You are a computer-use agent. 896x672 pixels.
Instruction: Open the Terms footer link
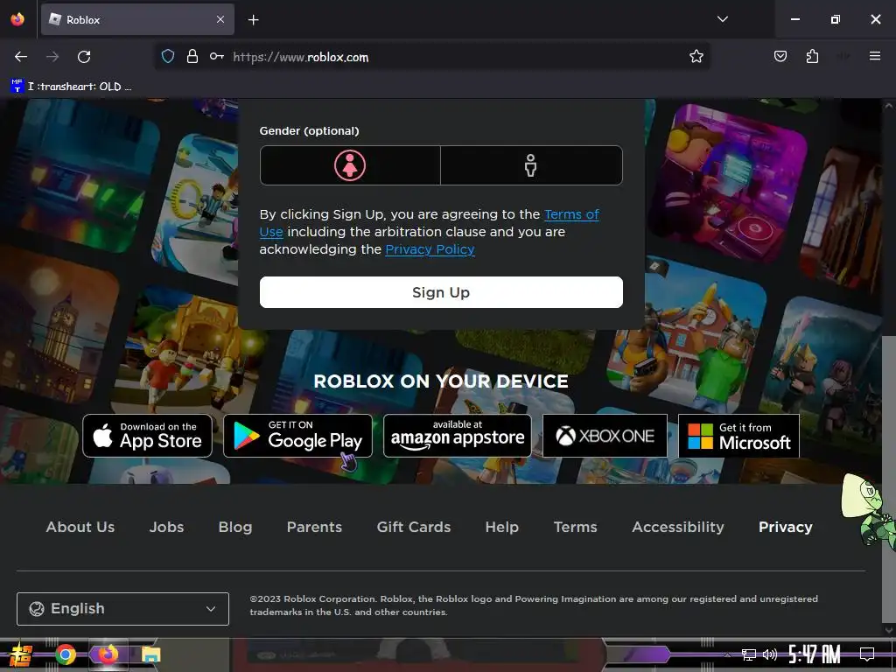point(576,527)
